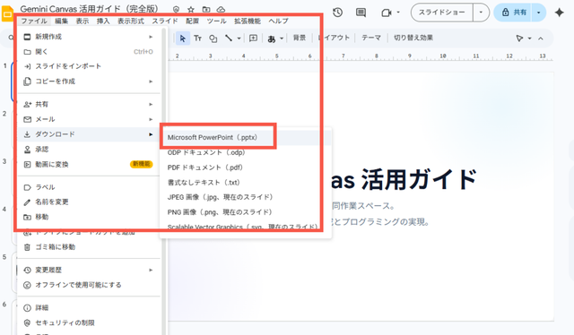574x335 pixels.
Task: Click the presentation title field
Action: 89,9
